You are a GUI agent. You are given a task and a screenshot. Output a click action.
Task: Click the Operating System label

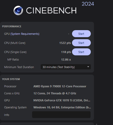pos(15,107)
